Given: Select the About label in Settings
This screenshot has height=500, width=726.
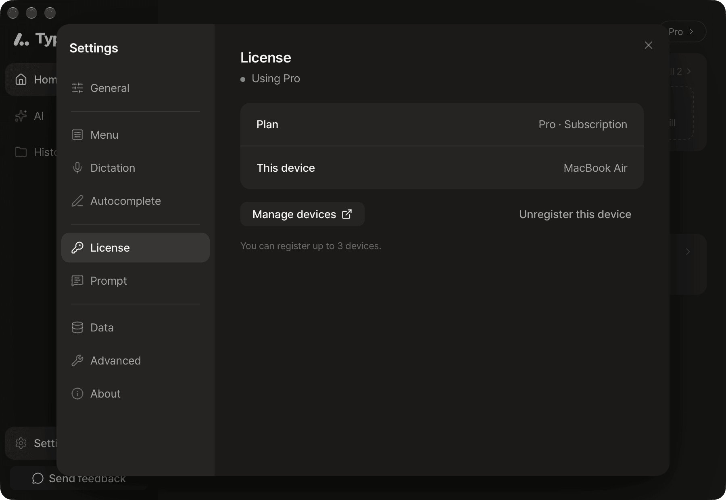Looking at the screenshot, I should click(105, 394).
